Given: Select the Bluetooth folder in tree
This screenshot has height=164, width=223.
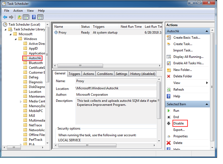Looking at the screenshot, I should [x=36, y=63].
